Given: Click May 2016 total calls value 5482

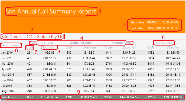Looking at the screenshot, I should (151, 75).
